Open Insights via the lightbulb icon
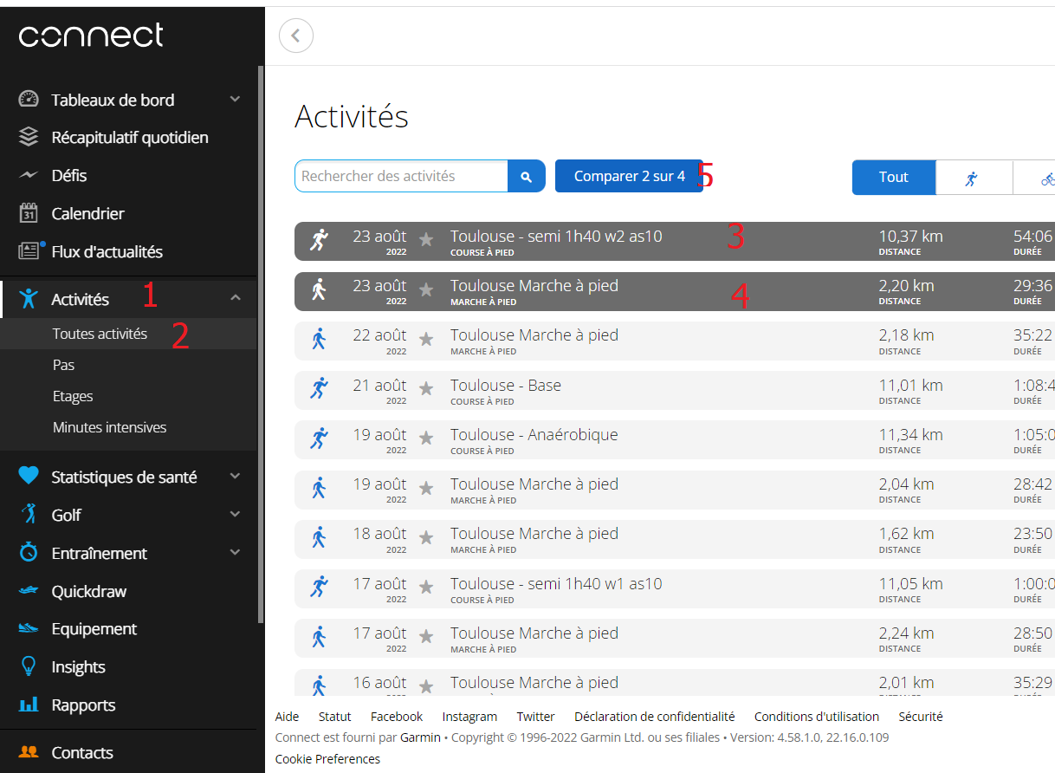The image size is (1055, 773). [29, 666]
